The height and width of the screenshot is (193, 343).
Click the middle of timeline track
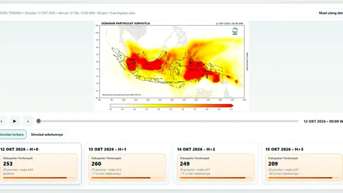[x=168, y=121]
